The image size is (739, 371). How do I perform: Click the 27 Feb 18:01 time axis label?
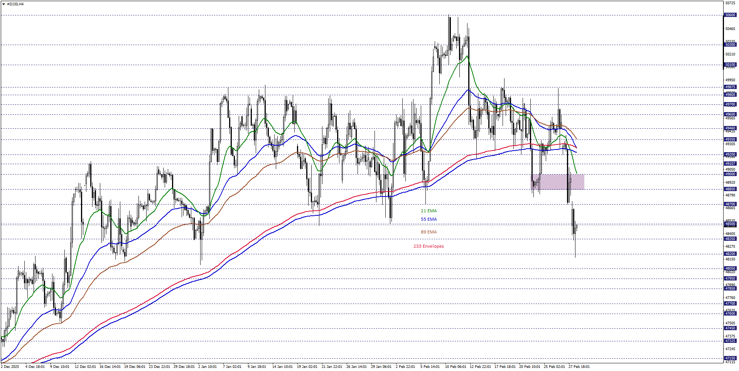tap(579, 366)
